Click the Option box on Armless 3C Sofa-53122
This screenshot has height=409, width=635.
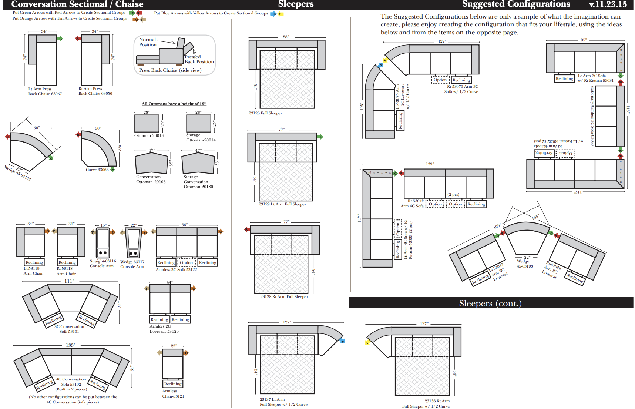pyautogui.click(x=186, y=262)
